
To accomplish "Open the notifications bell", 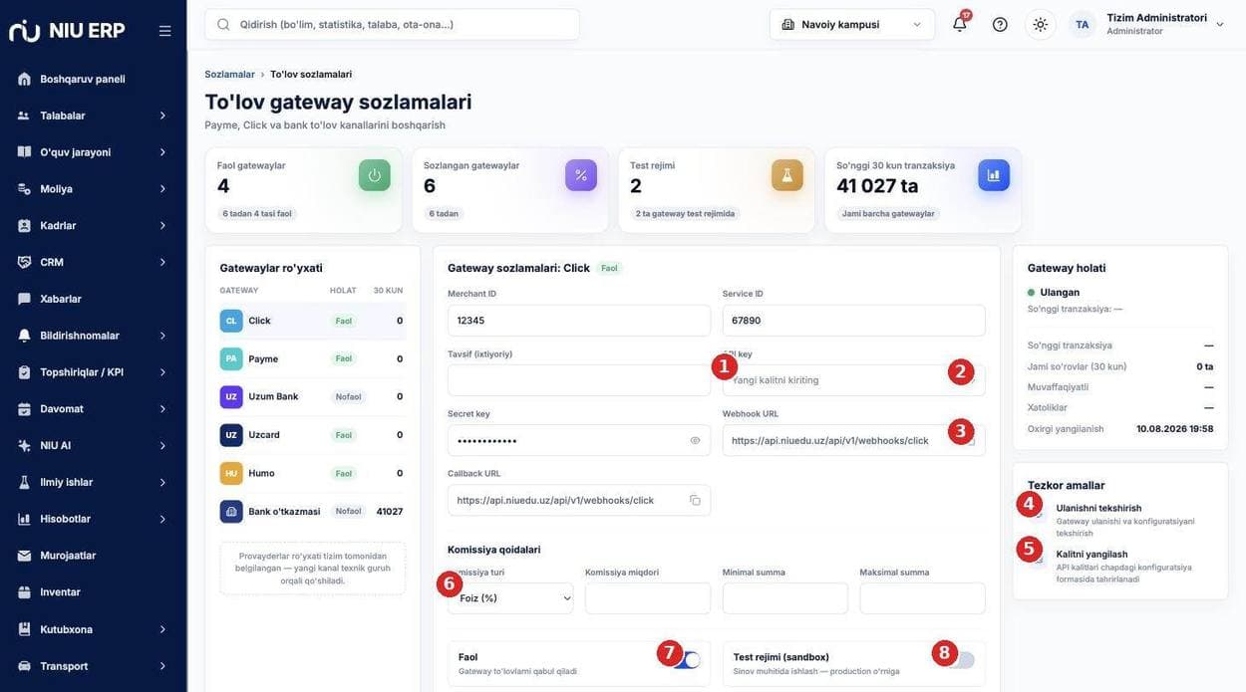I will pyautogui.click(x=960, y=24).
